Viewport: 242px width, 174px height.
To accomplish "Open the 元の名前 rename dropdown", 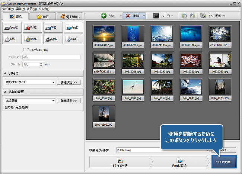I will coord(30,100).
